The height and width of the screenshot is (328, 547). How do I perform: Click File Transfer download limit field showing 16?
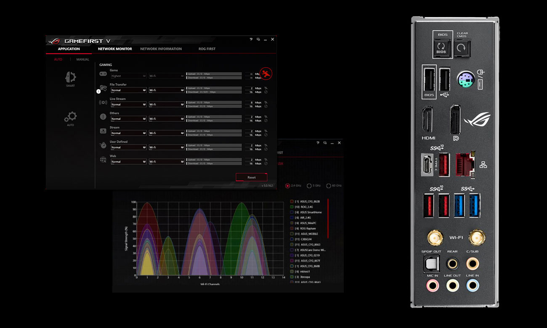(249, 92)
